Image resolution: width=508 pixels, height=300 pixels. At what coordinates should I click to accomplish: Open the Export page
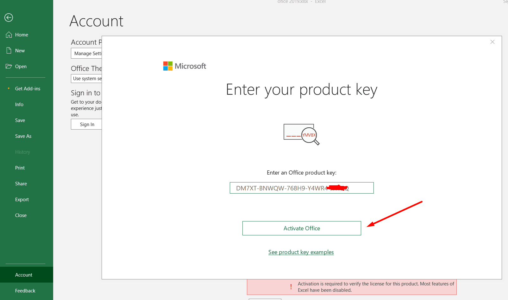pyautogui.click(x=22, y=200)
